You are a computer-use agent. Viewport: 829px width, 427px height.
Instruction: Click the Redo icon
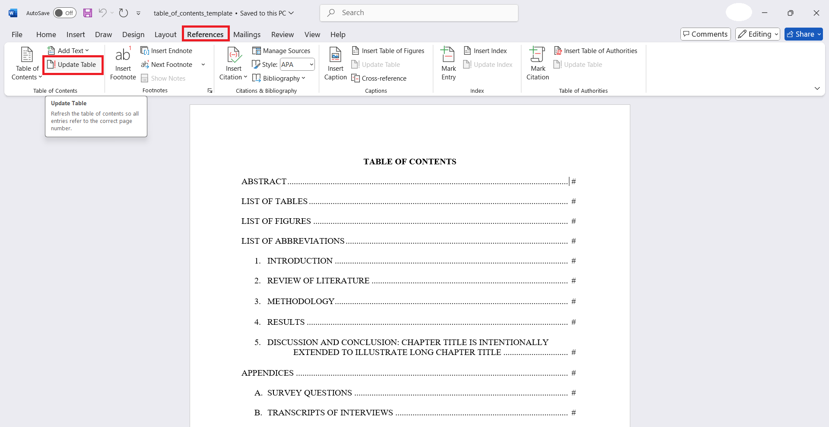tap(124, 13)
